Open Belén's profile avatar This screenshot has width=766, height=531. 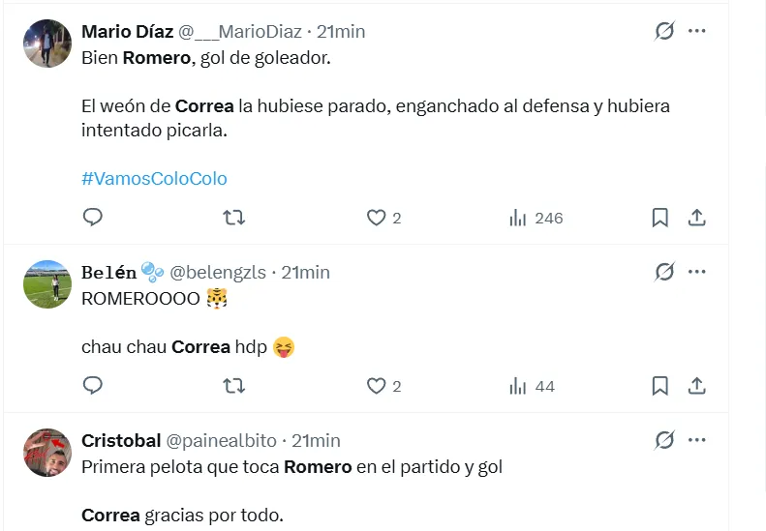47,284
